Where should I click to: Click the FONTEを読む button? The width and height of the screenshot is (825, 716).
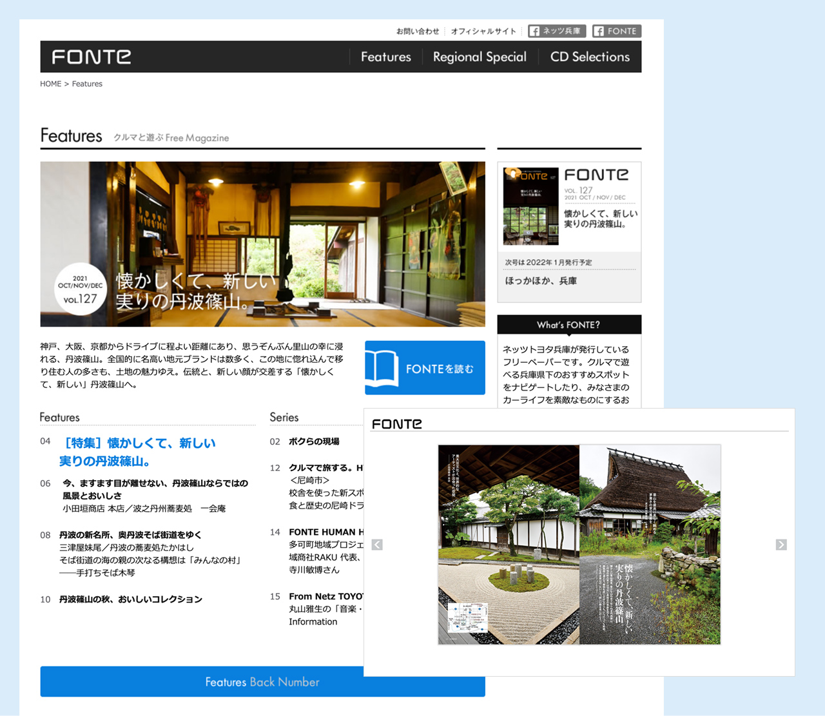(425, 367)
